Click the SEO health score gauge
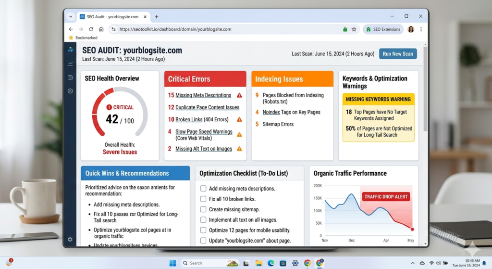Image resolution: width=492 pixels, height=269 pixels. point(120,113)
